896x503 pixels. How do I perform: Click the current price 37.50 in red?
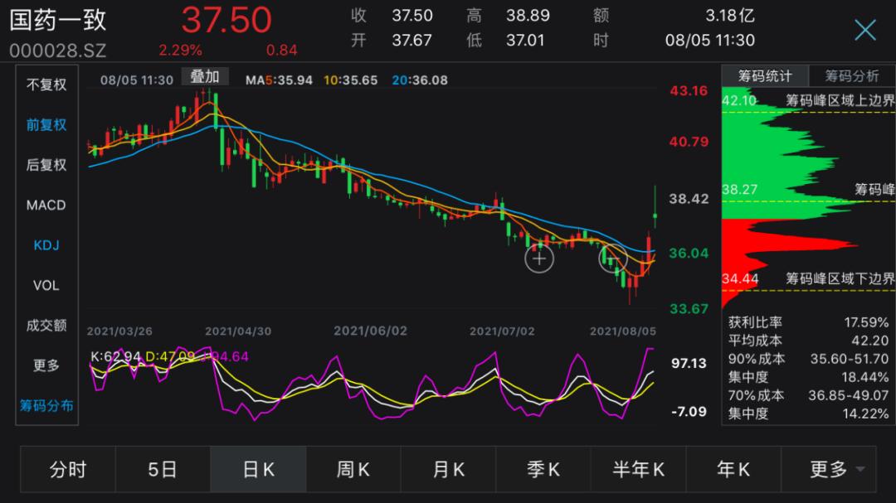click(x=226, y=19)
